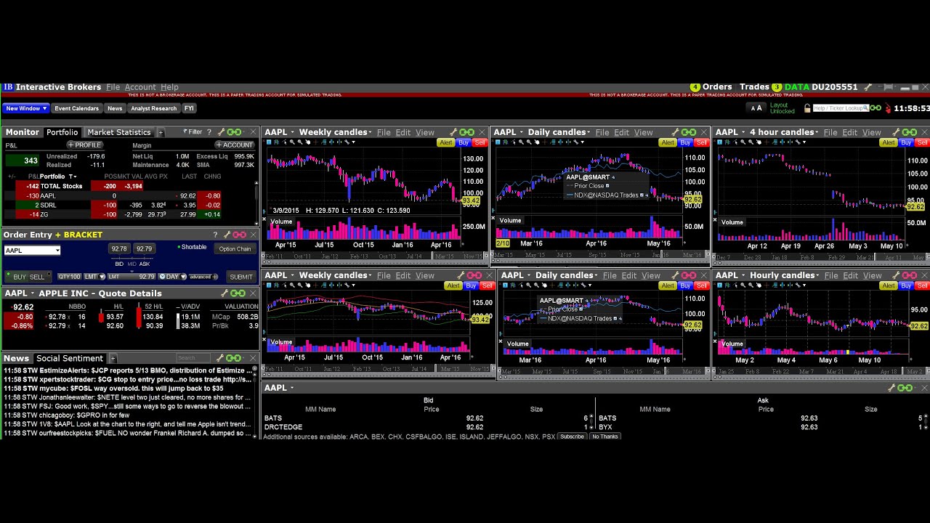Open help question mark in Monitor panel
The height and width of the screenshot is (523, 930).
click(x=209, y=132)
